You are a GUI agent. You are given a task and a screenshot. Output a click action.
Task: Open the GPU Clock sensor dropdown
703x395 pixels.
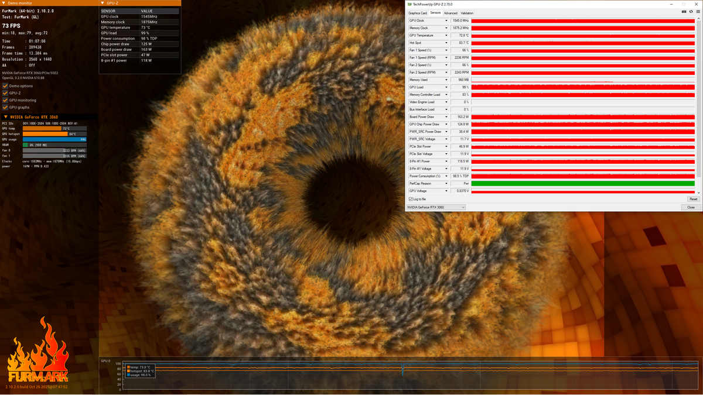(x=446, y=20)
